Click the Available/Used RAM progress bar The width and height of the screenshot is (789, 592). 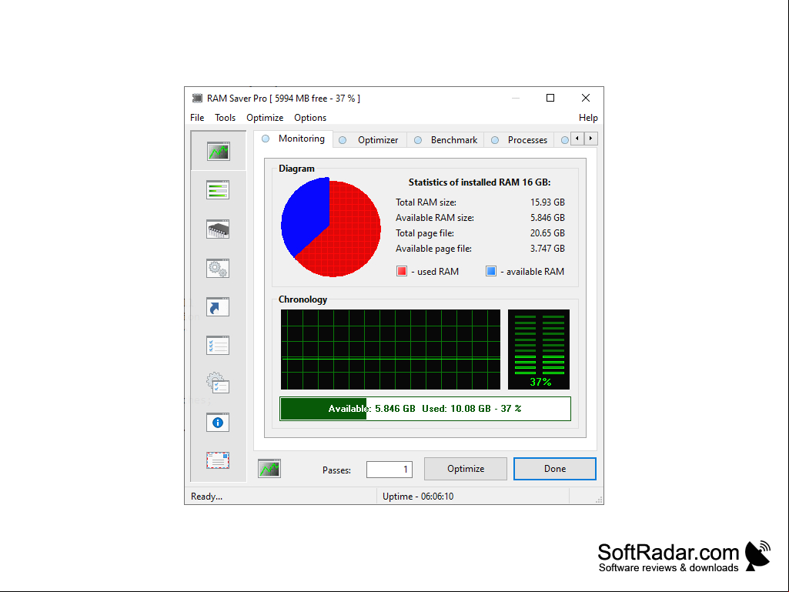425,409
